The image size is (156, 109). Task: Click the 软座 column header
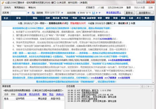115,18
